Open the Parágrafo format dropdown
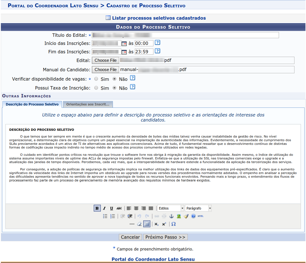Screen dimensions: 306x263 click(198, 208)
